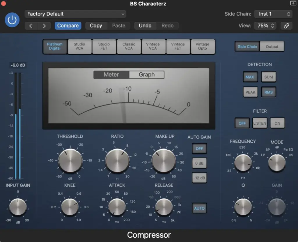This screenshot has height=242, width=298.
Task: Enable AUTO release mode
Action: (199, 208)
